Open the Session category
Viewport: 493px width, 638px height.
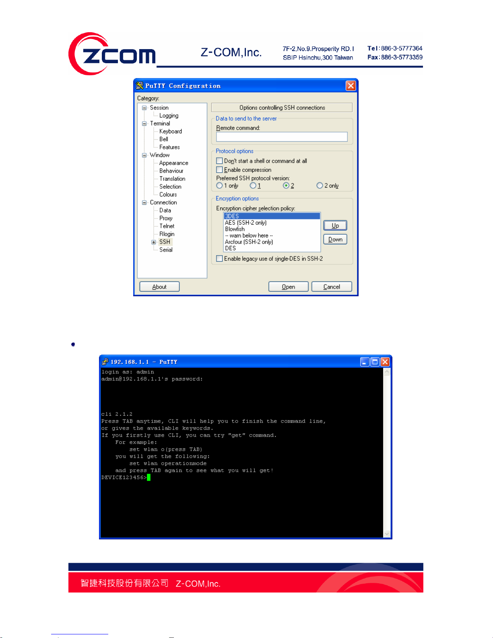[159, 107]
